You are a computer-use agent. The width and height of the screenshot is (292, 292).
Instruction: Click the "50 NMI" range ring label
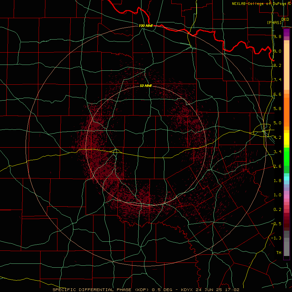tap(146, 86)
